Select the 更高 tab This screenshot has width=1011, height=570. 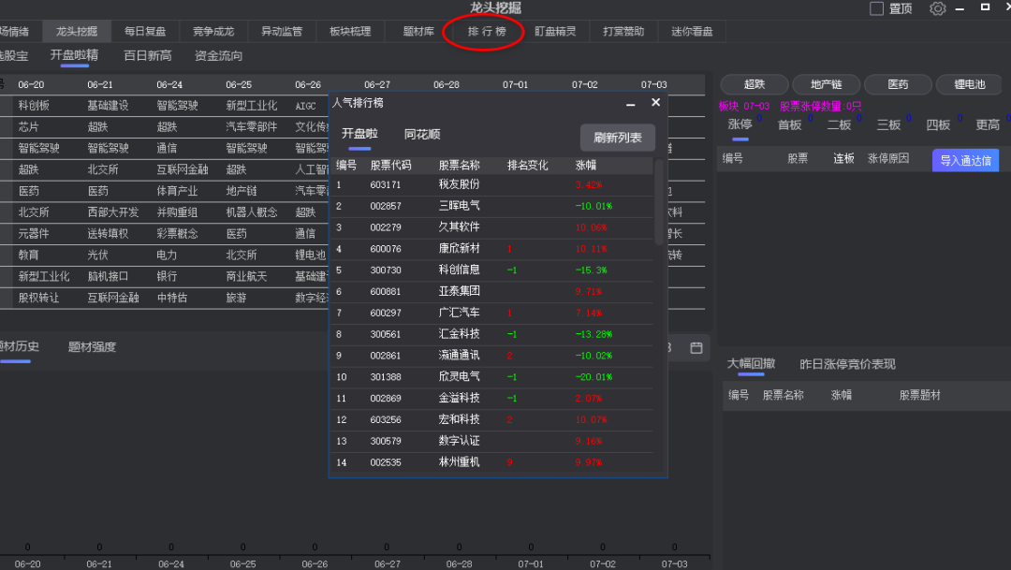tap(988, 124)
